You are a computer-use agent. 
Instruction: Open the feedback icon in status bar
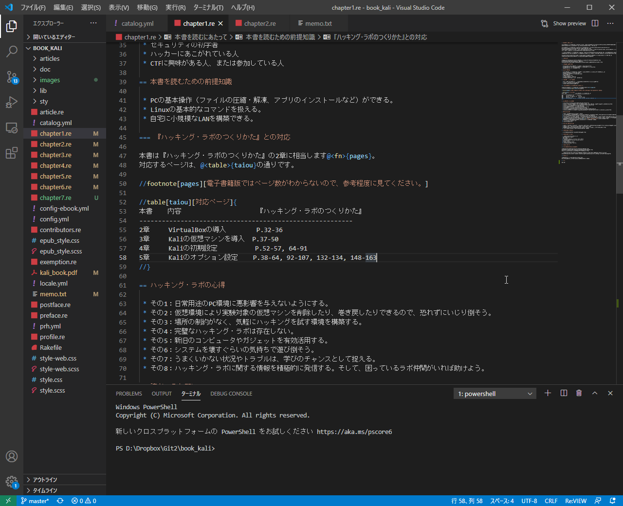[598, 501]
